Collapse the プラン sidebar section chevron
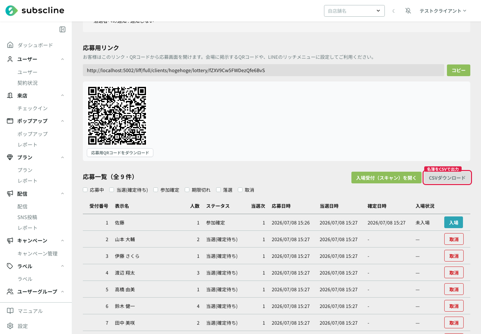 pos(62,157)
